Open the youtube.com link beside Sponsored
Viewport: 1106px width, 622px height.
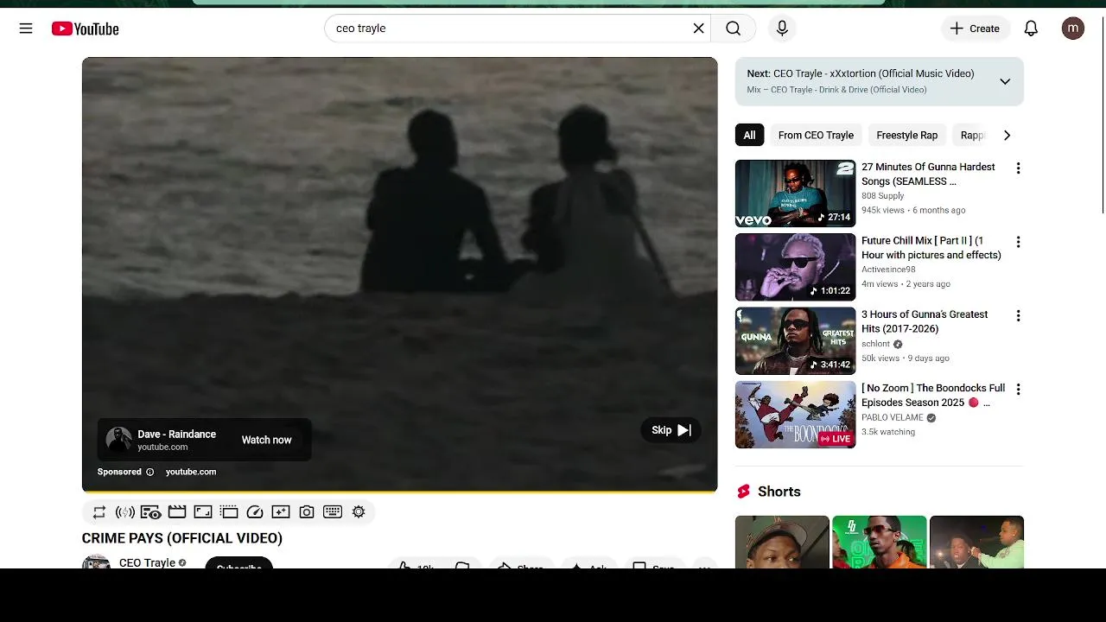click(191, 472)
